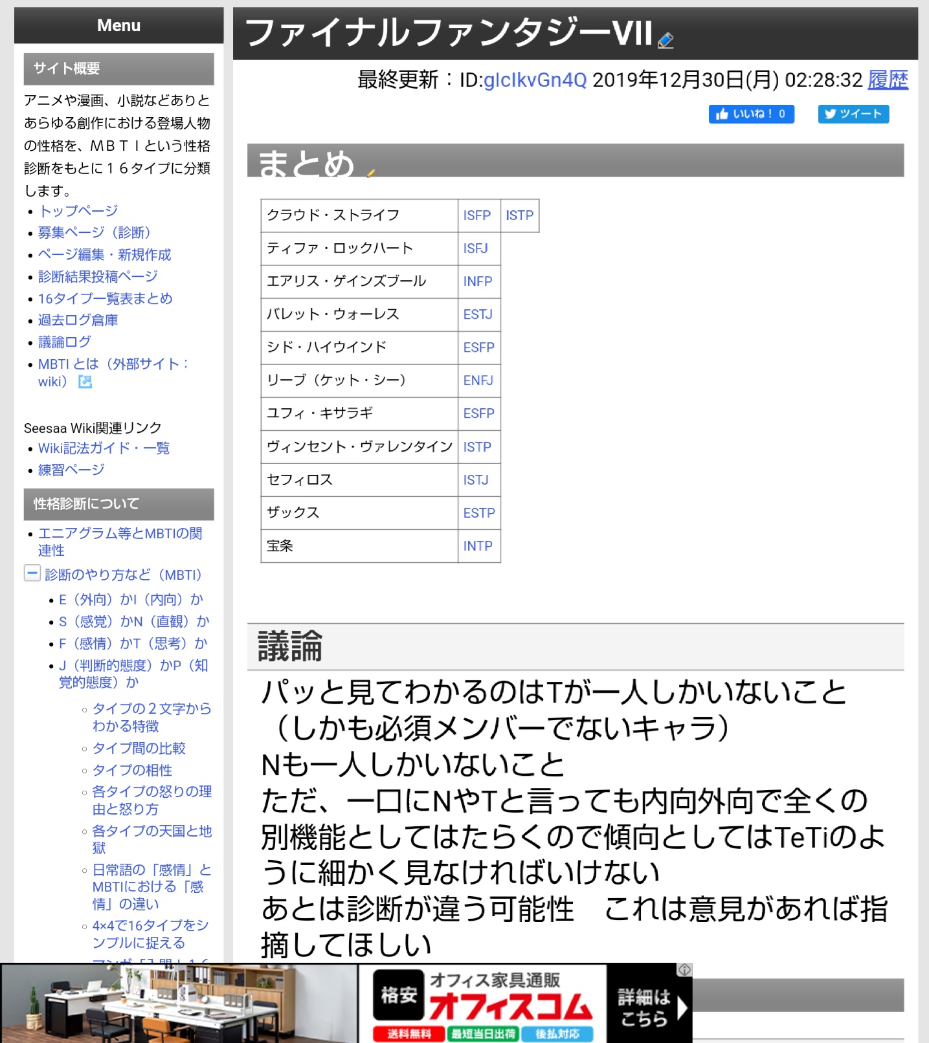This screenshot has width=929, height=1043.
Task: Open ページ編集・新規作成 link
Action: (x=105, y=254)
